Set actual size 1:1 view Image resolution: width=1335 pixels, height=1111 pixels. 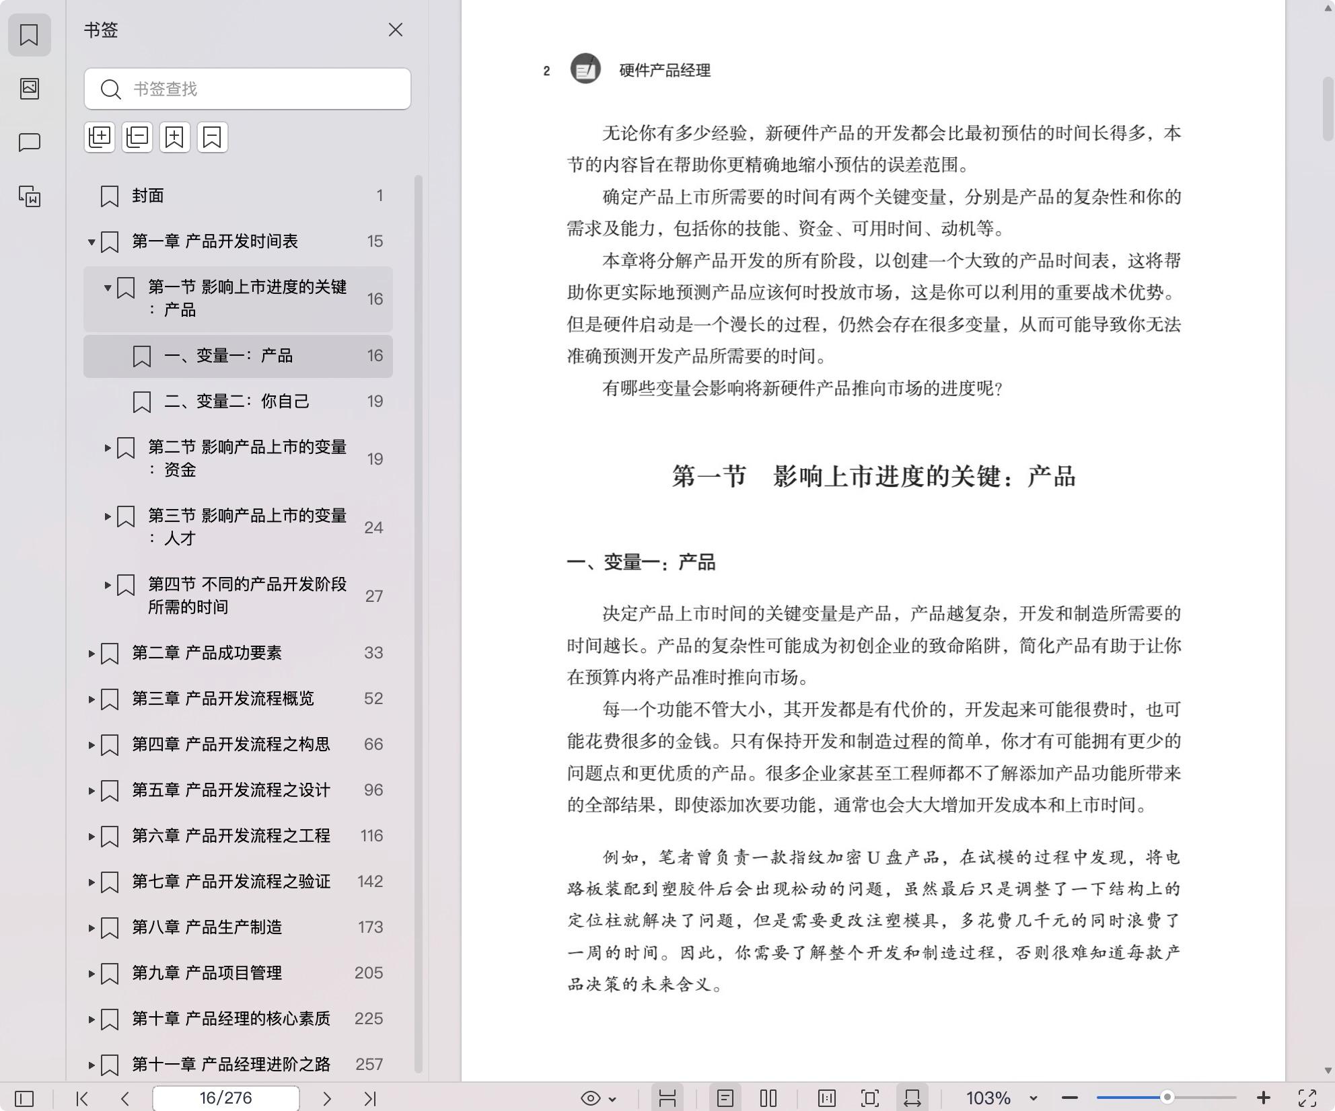click(826, 1099)
